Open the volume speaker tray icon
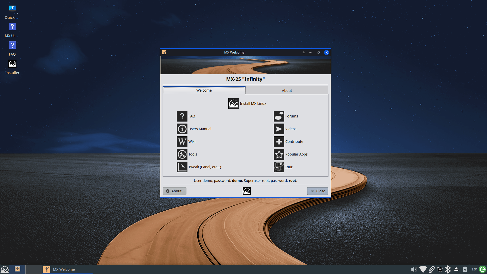Image resolution: width=487 pixels, height=274 pixels. tap(414, 269)
